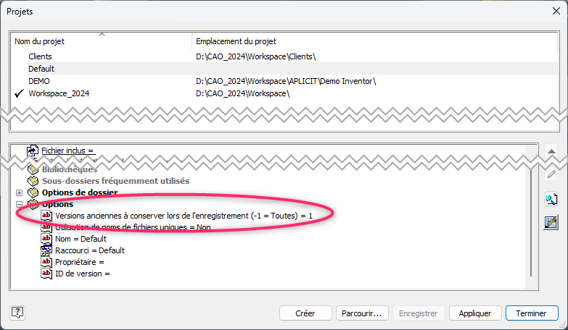
Task: Click the Appliquer button
Action: [x=474, y=313]
